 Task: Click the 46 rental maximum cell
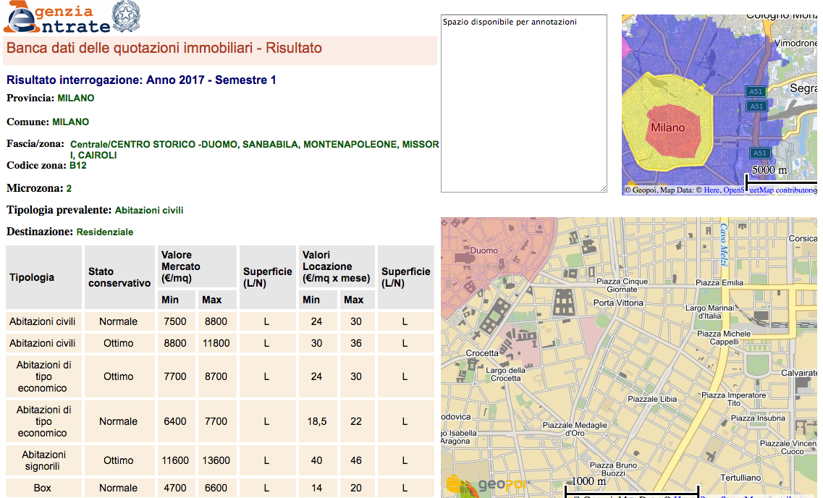[356, 460]
